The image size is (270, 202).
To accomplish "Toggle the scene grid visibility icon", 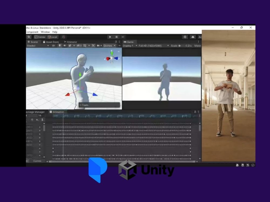I will pos(85,46).
